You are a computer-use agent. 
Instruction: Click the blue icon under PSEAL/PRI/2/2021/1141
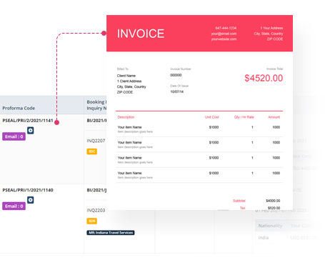[x=30, y=131]
